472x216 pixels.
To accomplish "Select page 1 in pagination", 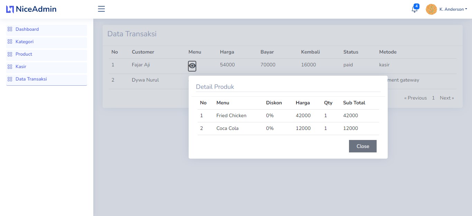I will [x=433, y=98].
